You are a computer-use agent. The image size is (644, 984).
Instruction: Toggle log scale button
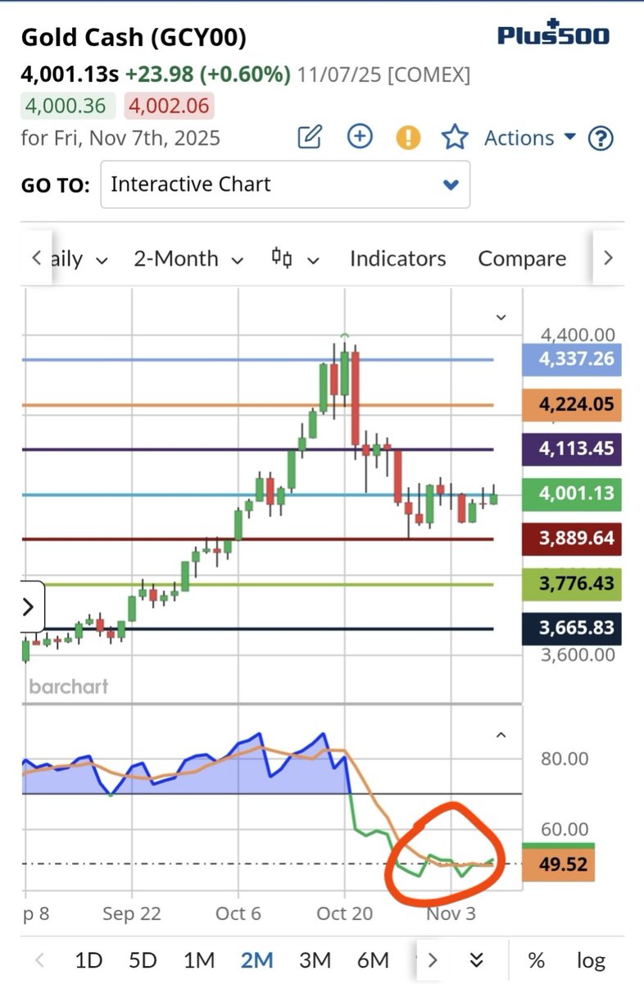(591, 960)
